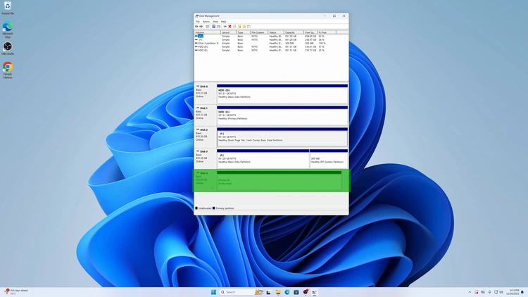Open Microsoft Edge from the taskbar
Screen dimensions: 528x297
[287, 292]
